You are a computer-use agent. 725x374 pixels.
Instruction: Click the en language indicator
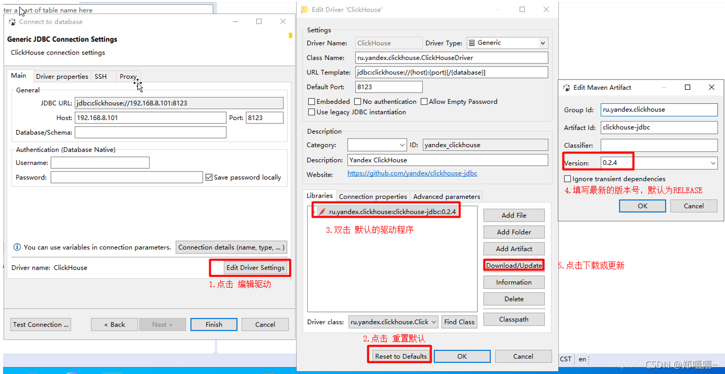click(x=583, y=359)
